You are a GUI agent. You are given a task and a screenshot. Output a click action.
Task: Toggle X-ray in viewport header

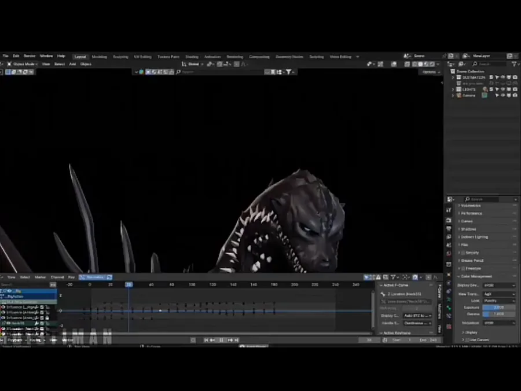click(x=407, y=64)
